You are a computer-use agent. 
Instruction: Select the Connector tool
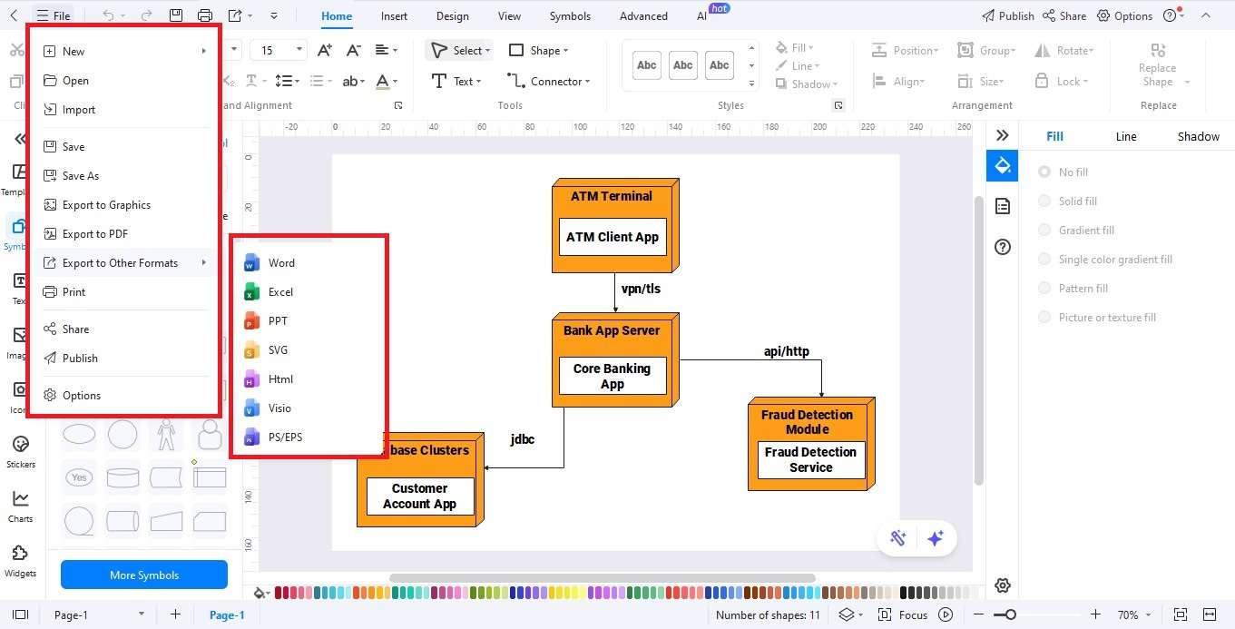pyautogui.click(x=548, y=81)
